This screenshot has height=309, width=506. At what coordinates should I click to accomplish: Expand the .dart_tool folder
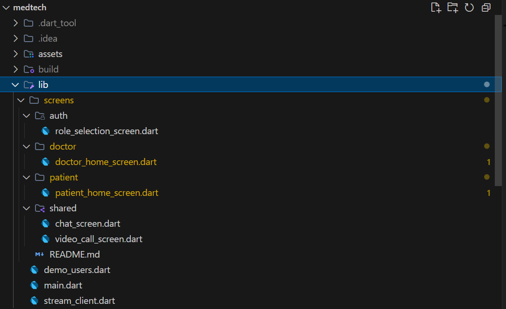15,23
